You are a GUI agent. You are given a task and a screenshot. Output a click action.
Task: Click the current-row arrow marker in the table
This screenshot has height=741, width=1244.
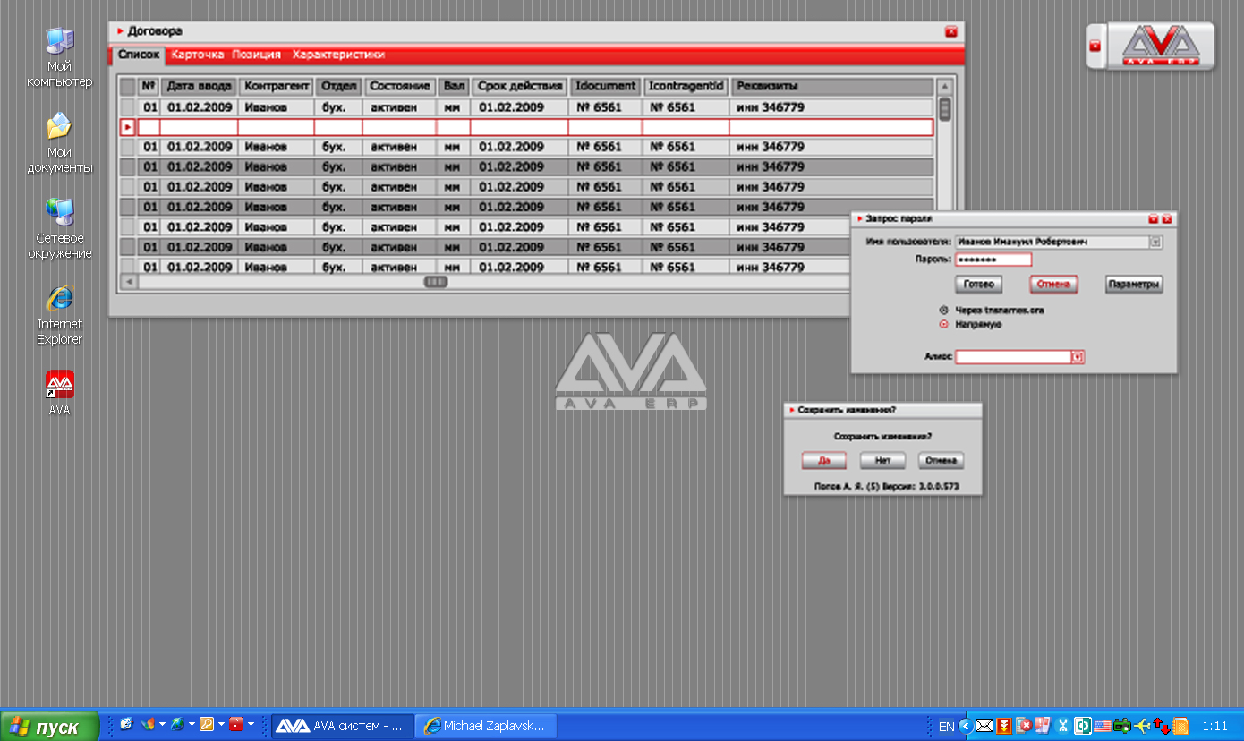127,127
